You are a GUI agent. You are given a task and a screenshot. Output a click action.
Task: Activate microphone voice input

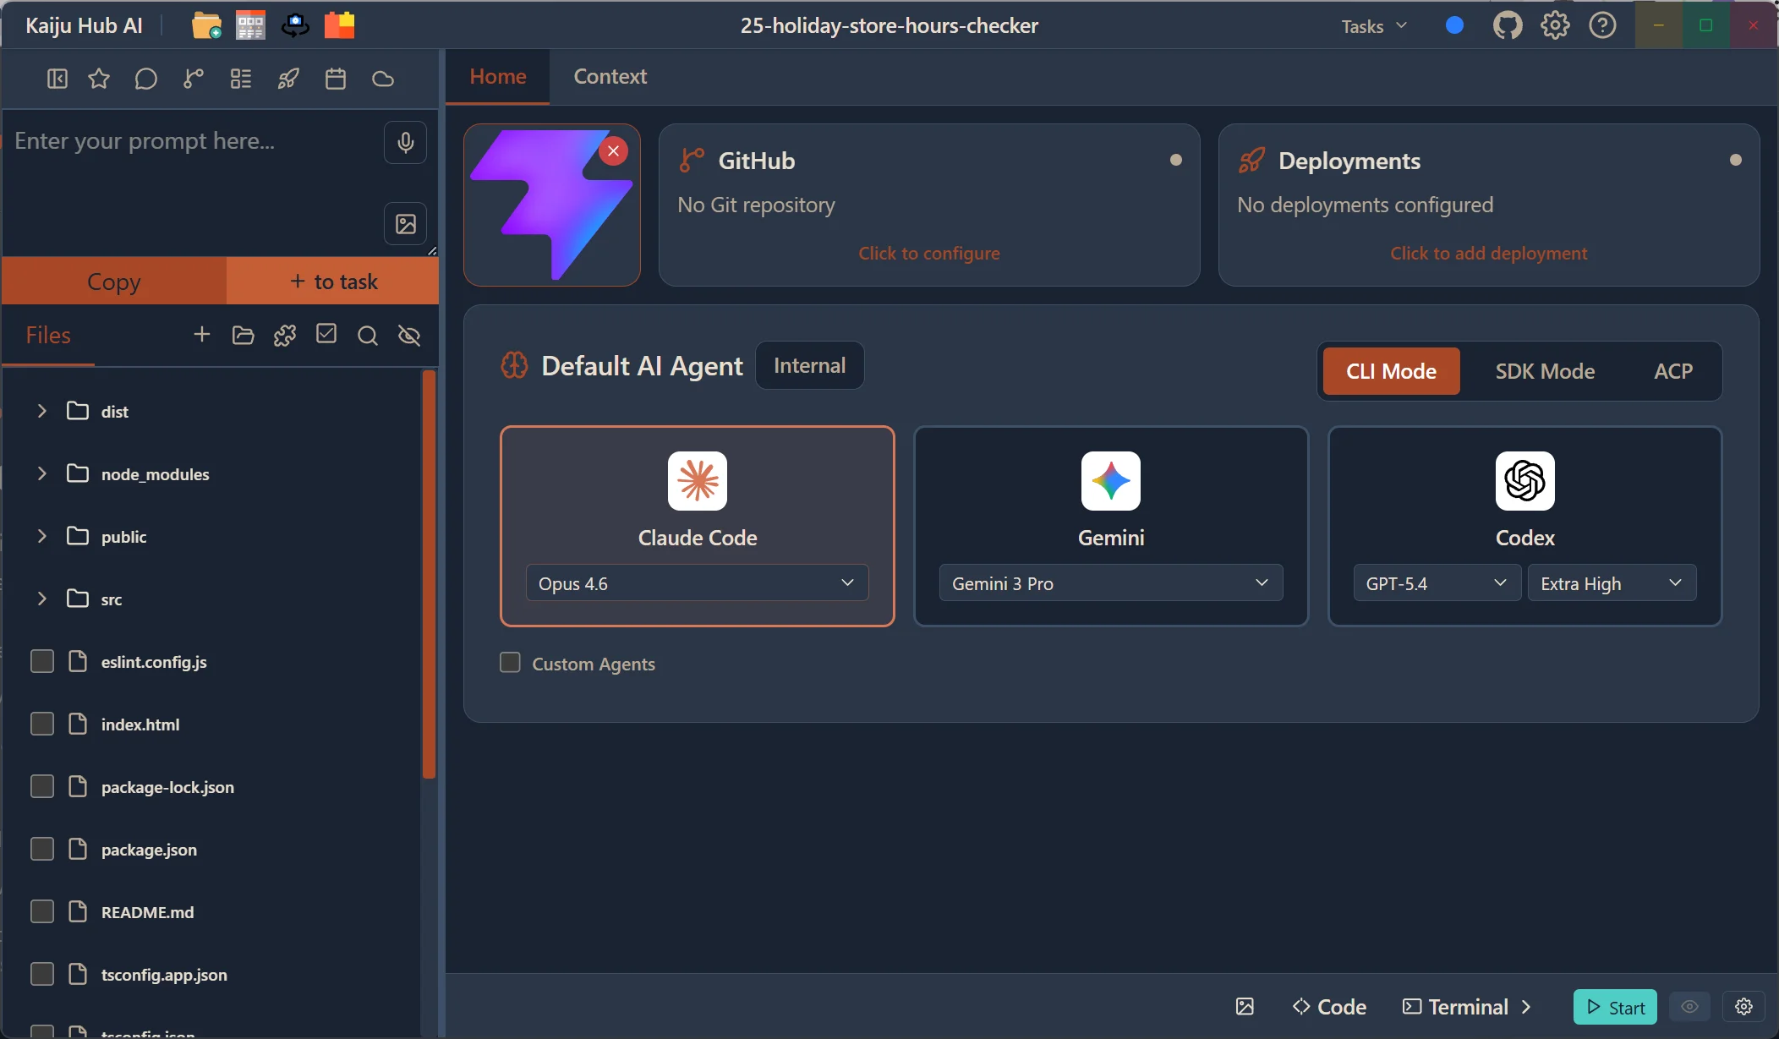click(x=405, y=142)
